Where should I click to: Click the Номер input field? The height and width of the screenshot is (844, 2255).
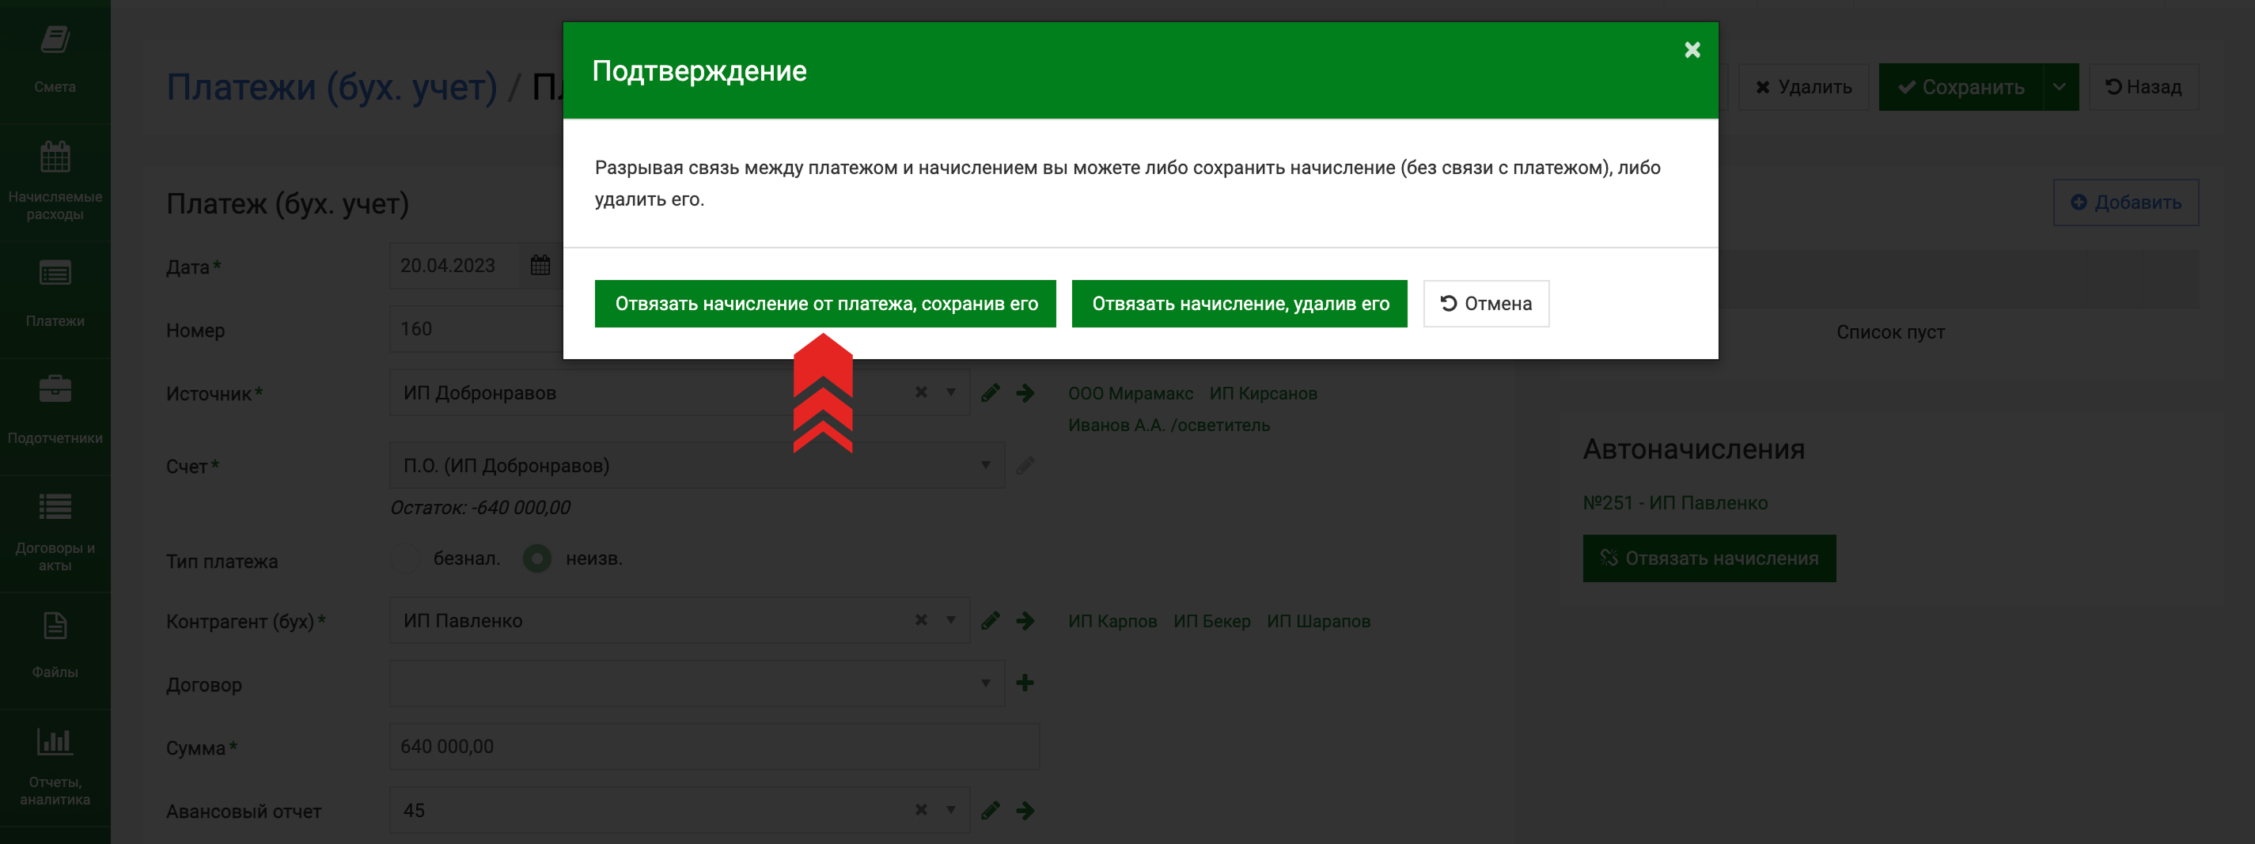tap(476, 329)
